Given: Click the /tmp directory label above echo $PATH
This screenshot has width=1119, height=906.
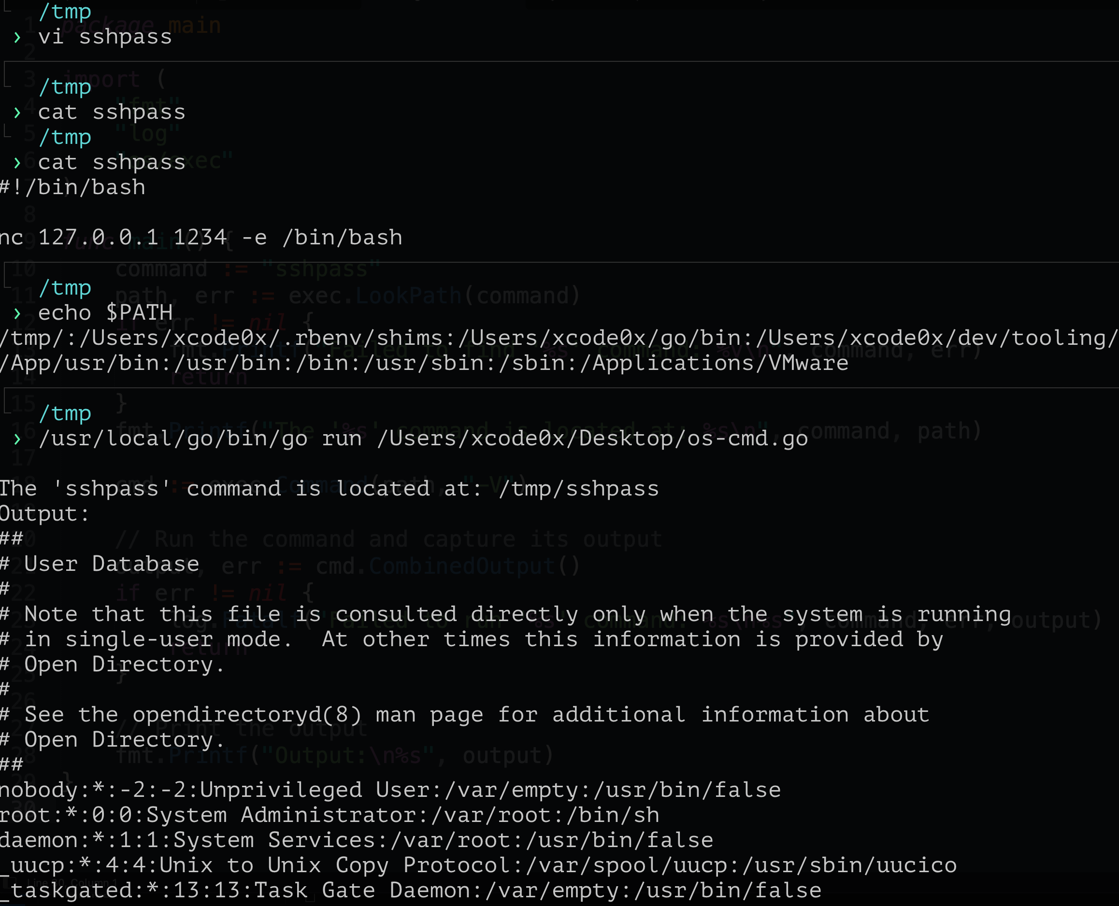Looking at the screenshot, I should (65, 288).
